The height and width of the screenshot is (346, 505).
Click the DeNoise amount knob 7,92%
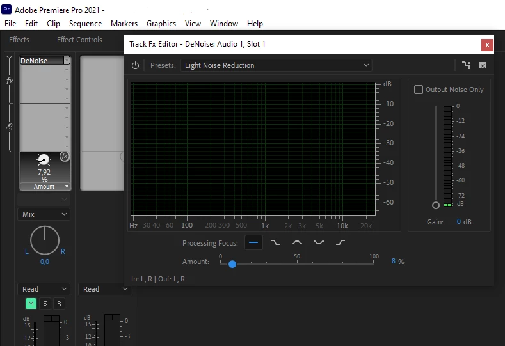(x=44, y=160)
